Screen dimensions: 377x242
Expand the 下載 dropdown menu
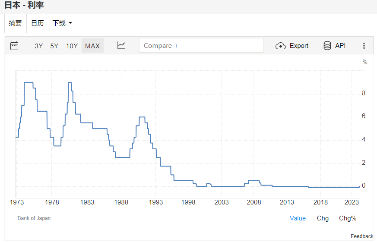coord(62,23)
